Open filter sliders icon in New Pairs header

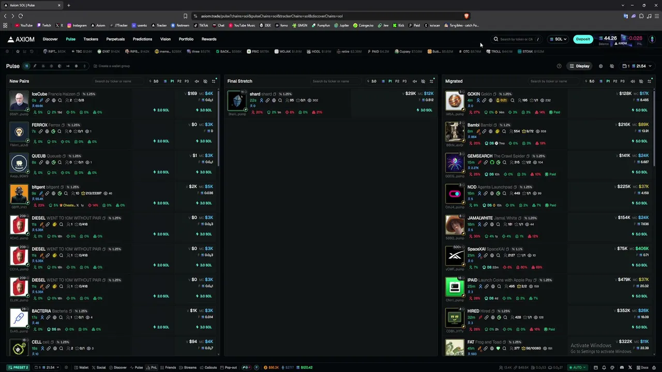pos(214,81)
